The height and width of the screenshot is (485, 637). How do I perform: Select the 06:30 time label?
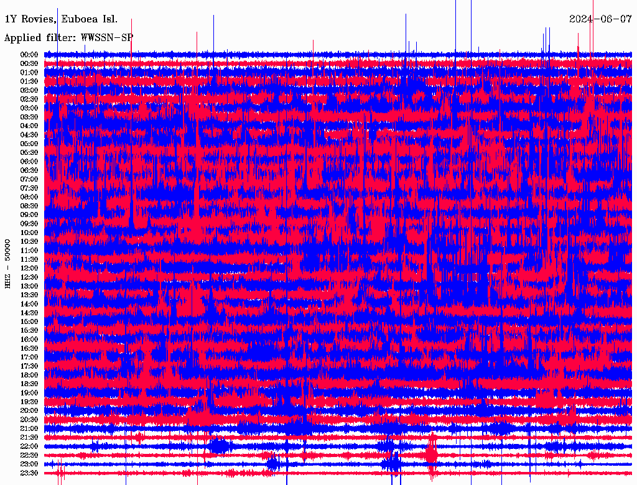pyautogui.click(x=29, y=170)
